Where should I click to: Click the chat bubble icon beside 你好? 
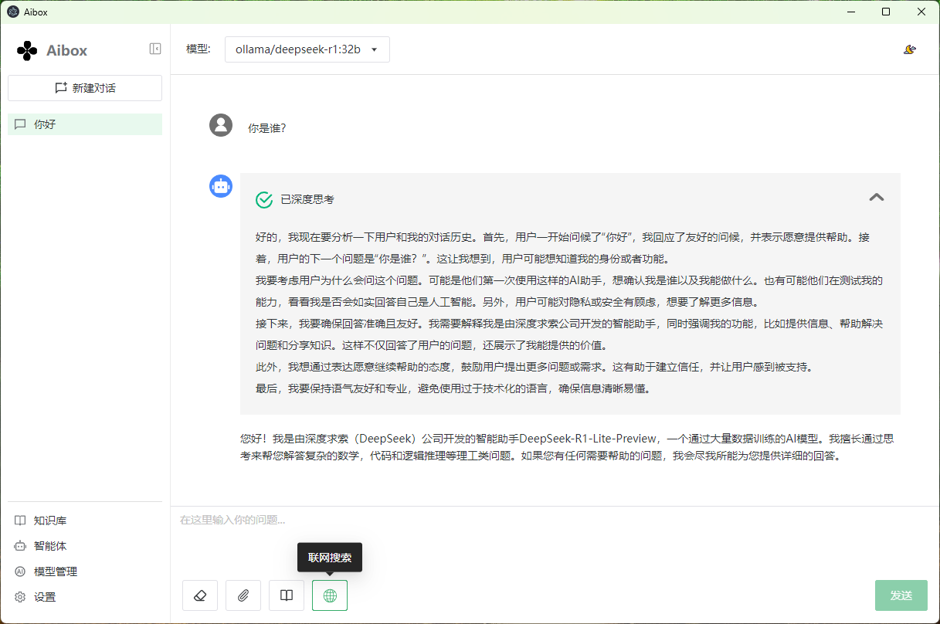point(20,124)
